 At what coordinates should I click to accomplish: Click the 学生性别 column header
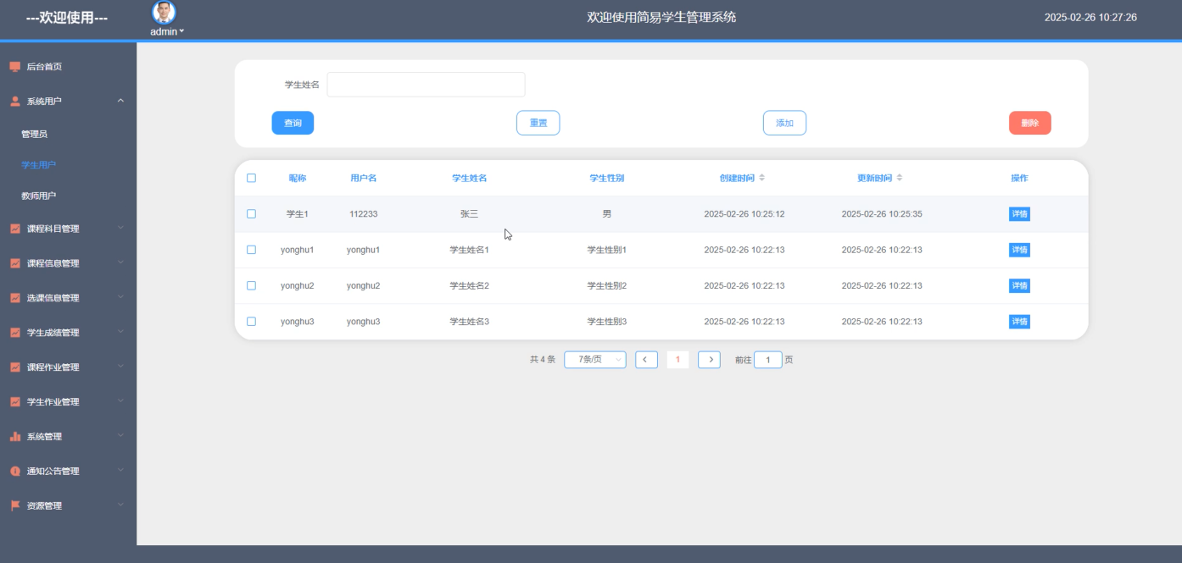[x=607, y=178]
